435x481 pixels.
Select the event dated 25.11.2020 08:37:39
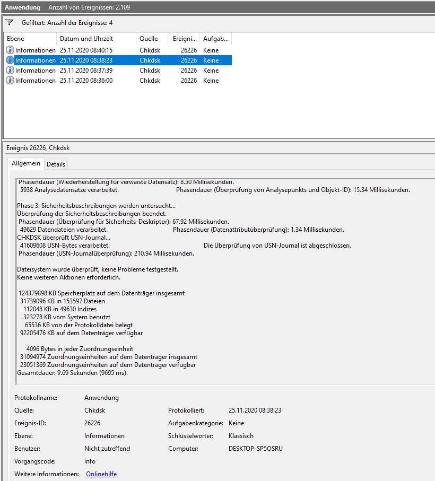86,70
